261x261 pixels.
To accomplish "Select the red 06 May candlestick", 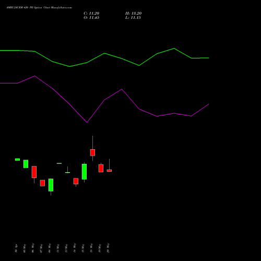I will pos(34,172).
